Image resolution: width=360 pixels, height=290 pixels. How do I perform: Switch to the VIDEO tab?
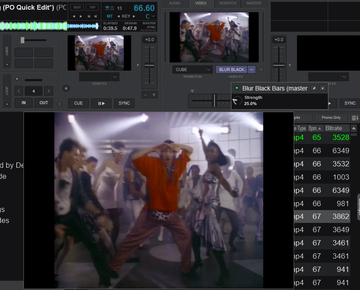[x=201, y=3]
